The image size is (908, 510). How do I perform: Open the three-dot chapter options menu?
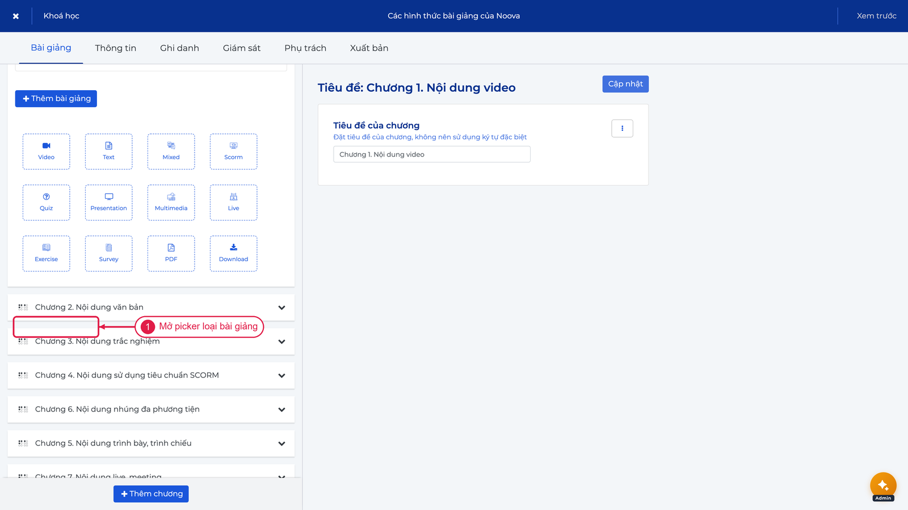622,128
